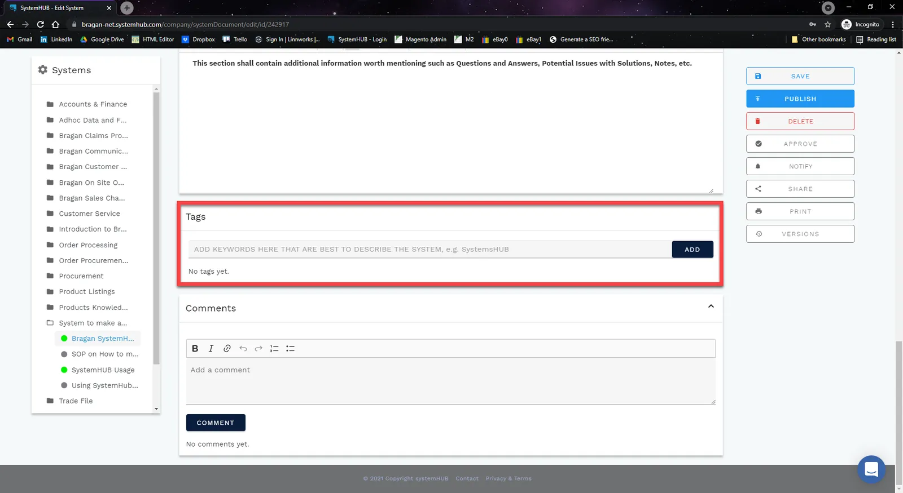Screen dimensions: 903x493
Task: Toggle italic formatting in comment editor
Action: [x=211, y=348]
